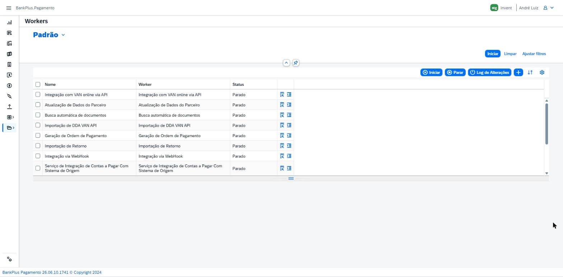Screen dimensions: 563x277
Task: Click the Nome column header
Action: pos(89,84)
